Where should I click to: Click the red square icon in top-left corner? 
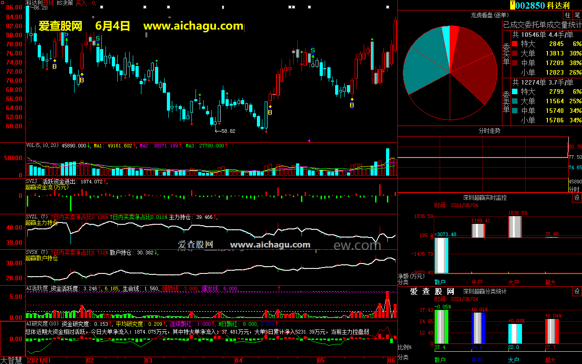(x=3, y=2)
